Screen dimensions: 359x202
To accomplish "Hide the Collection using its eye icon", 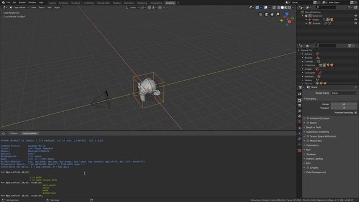I will pyautogui.click(x=356, y=16).
